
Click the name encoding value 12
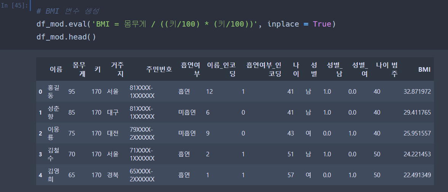tap(209, 91)
